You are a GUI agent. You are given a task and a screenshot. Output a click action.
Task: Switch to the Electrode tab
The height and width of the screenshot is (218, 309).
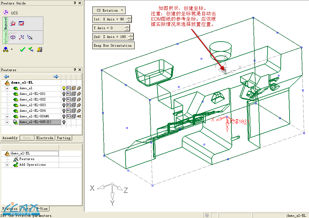[x=45, y=138]
